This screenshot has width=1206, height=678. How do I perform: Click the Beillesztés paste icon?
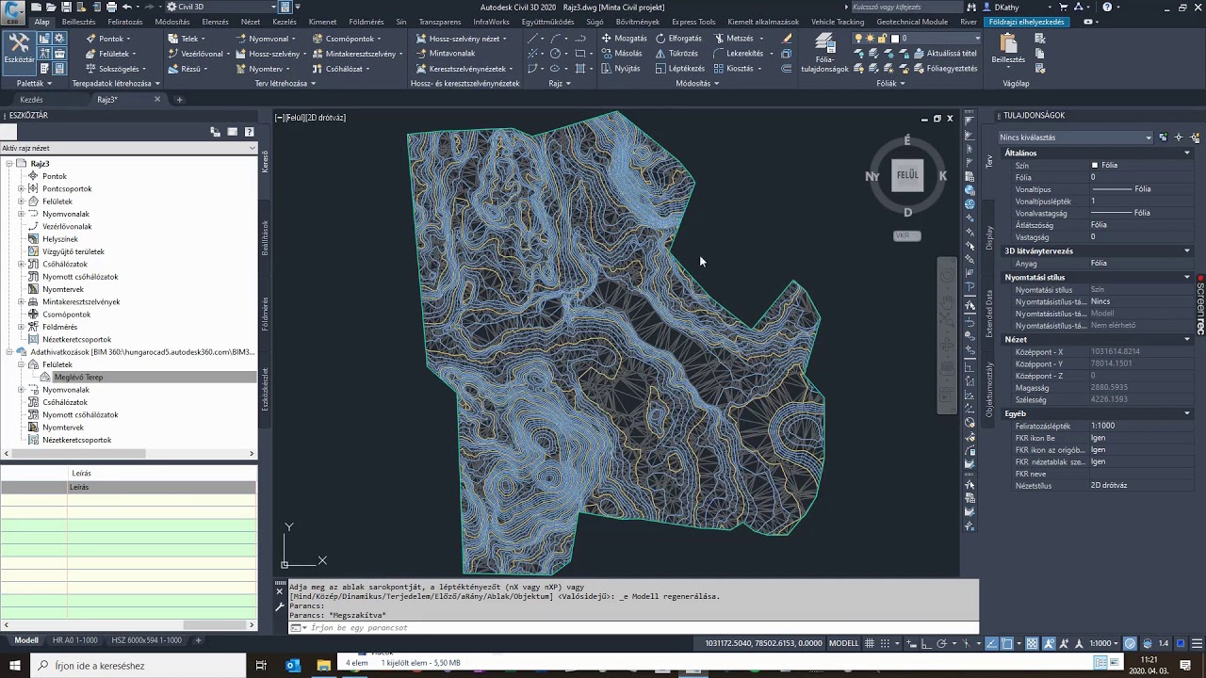point(1008,49)
